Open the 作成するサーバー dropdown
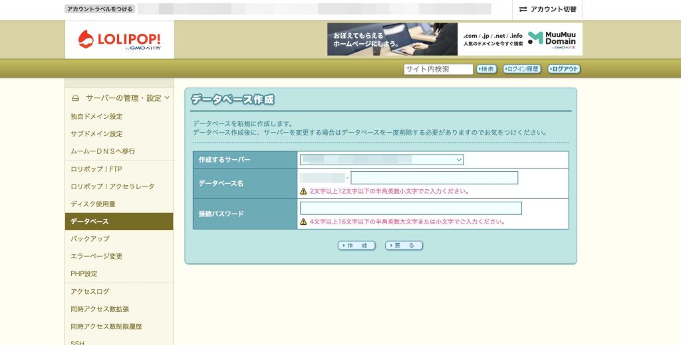 point(381,160)
